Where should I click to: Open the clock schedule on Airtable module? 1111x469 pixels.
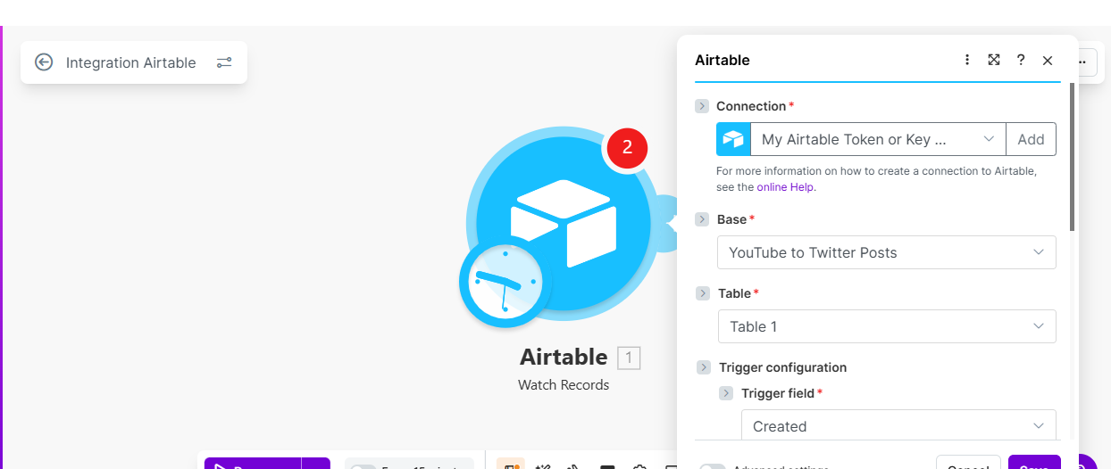505,283
